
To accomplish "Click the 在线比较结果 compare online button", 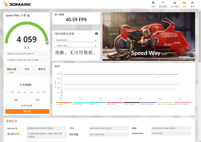I will click(27, 106).
